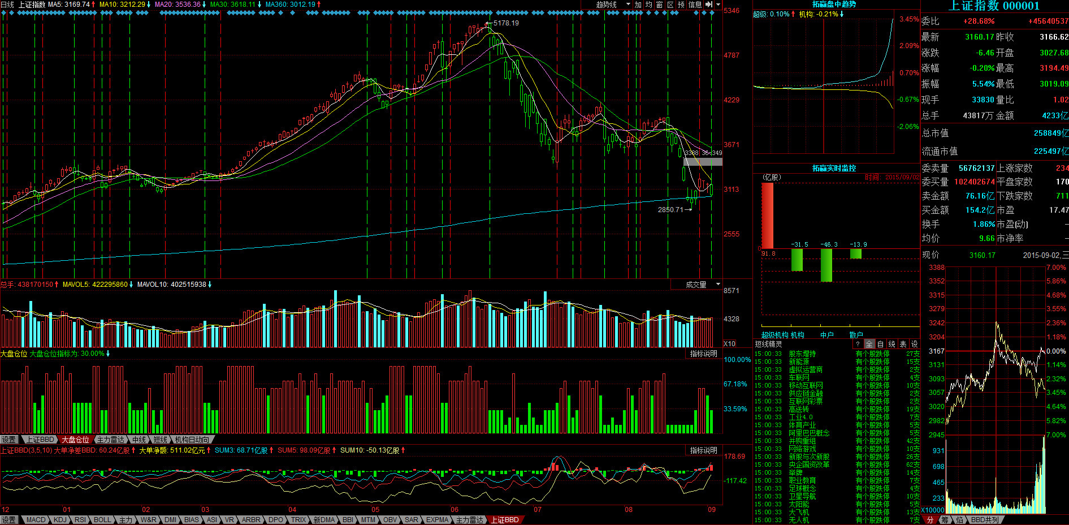Screen dimensions: 1069x525
Task: Click the jump-to-end arrow icon
Action: click(709, 5)
